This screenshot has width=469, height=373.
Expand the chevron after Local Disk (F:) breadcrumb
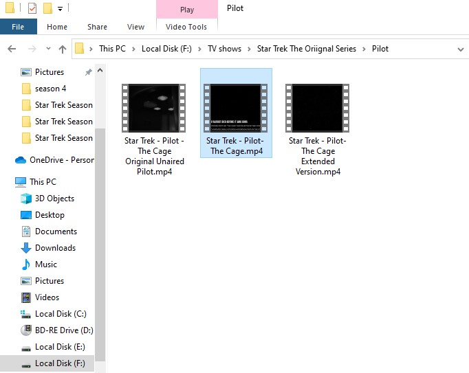click(x=199, y=49)
